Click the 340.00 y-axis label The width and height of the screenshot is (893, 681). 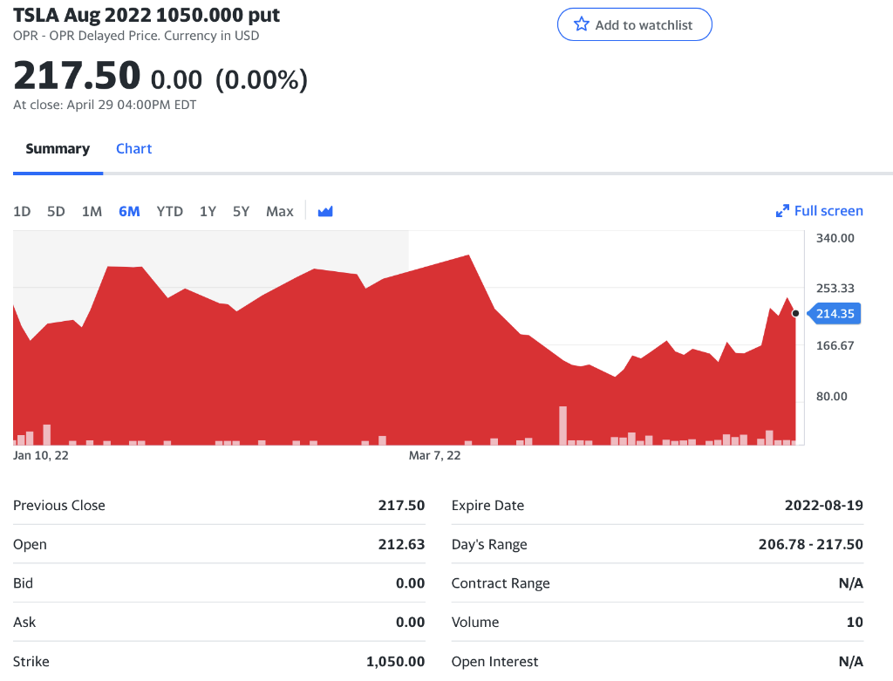[x=835, y=238]
